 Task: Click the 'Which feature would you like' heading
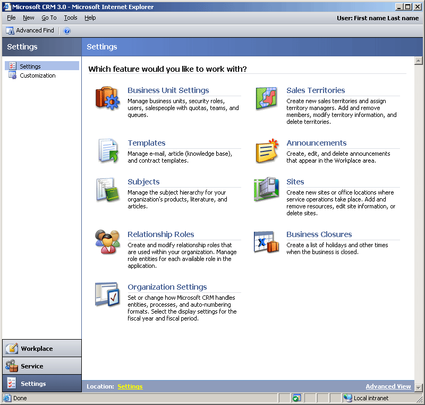coord(167,69)
